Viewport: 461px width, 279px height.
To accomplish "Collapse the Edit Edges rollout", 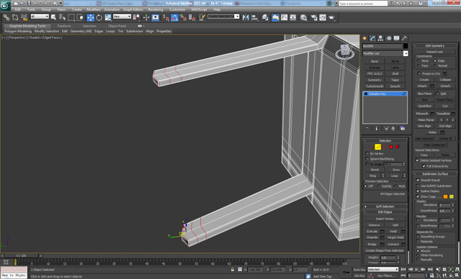I will pos(385,212).
